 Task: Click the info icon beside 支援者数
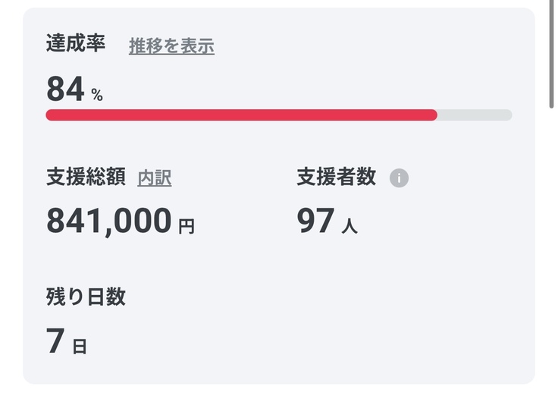click(399, 178)
